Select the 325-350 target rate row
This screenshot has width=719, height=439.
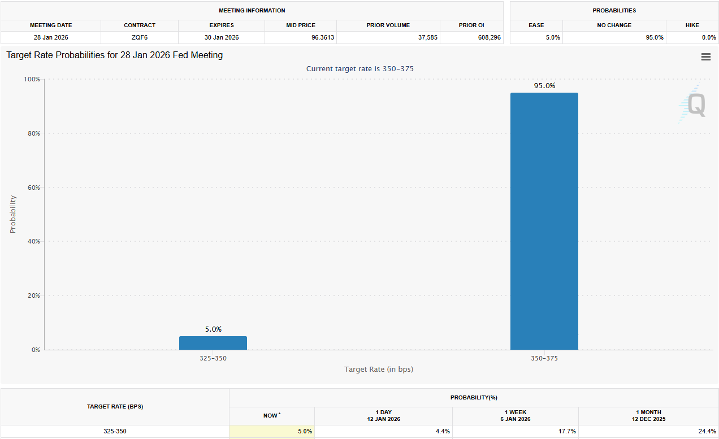(x=115, y=431)
